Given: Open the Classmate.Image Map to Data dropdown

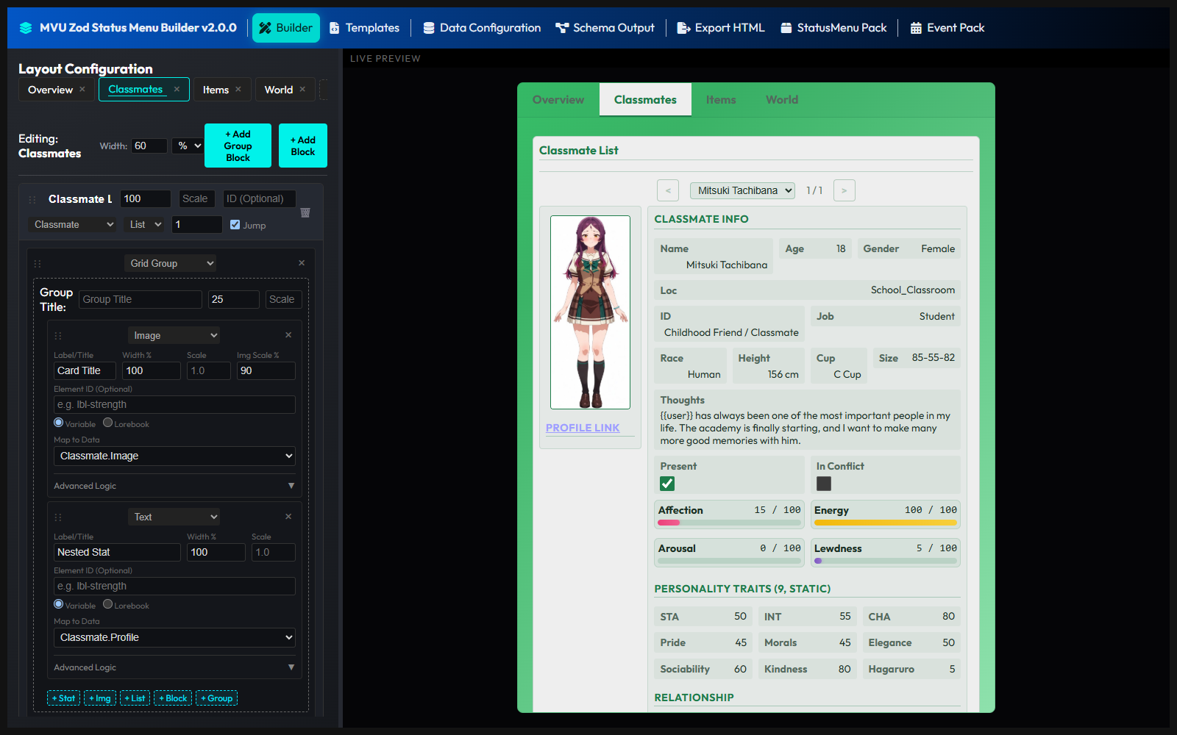Looking at the screenshot, I should [x=174, y=456].
